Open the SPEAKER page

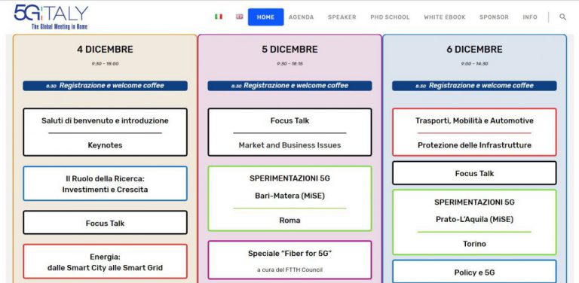[342, 17]
